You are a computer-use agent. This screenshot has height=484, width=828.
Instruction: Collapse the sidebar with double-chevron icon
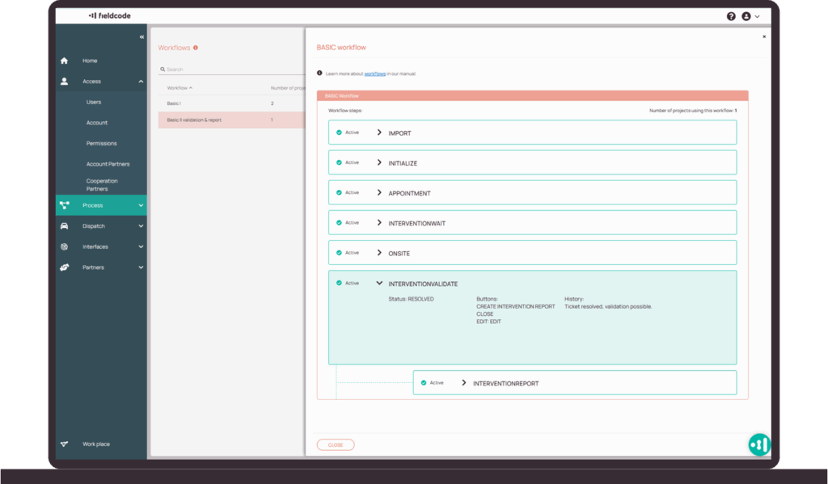(x=142, y=37)
